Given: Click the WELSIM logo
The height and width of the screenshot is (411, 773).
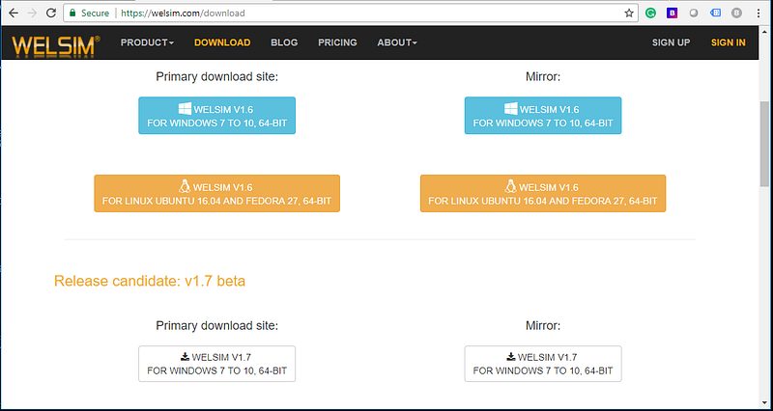Looking at the screenshot, I should (x=56, y=45).
